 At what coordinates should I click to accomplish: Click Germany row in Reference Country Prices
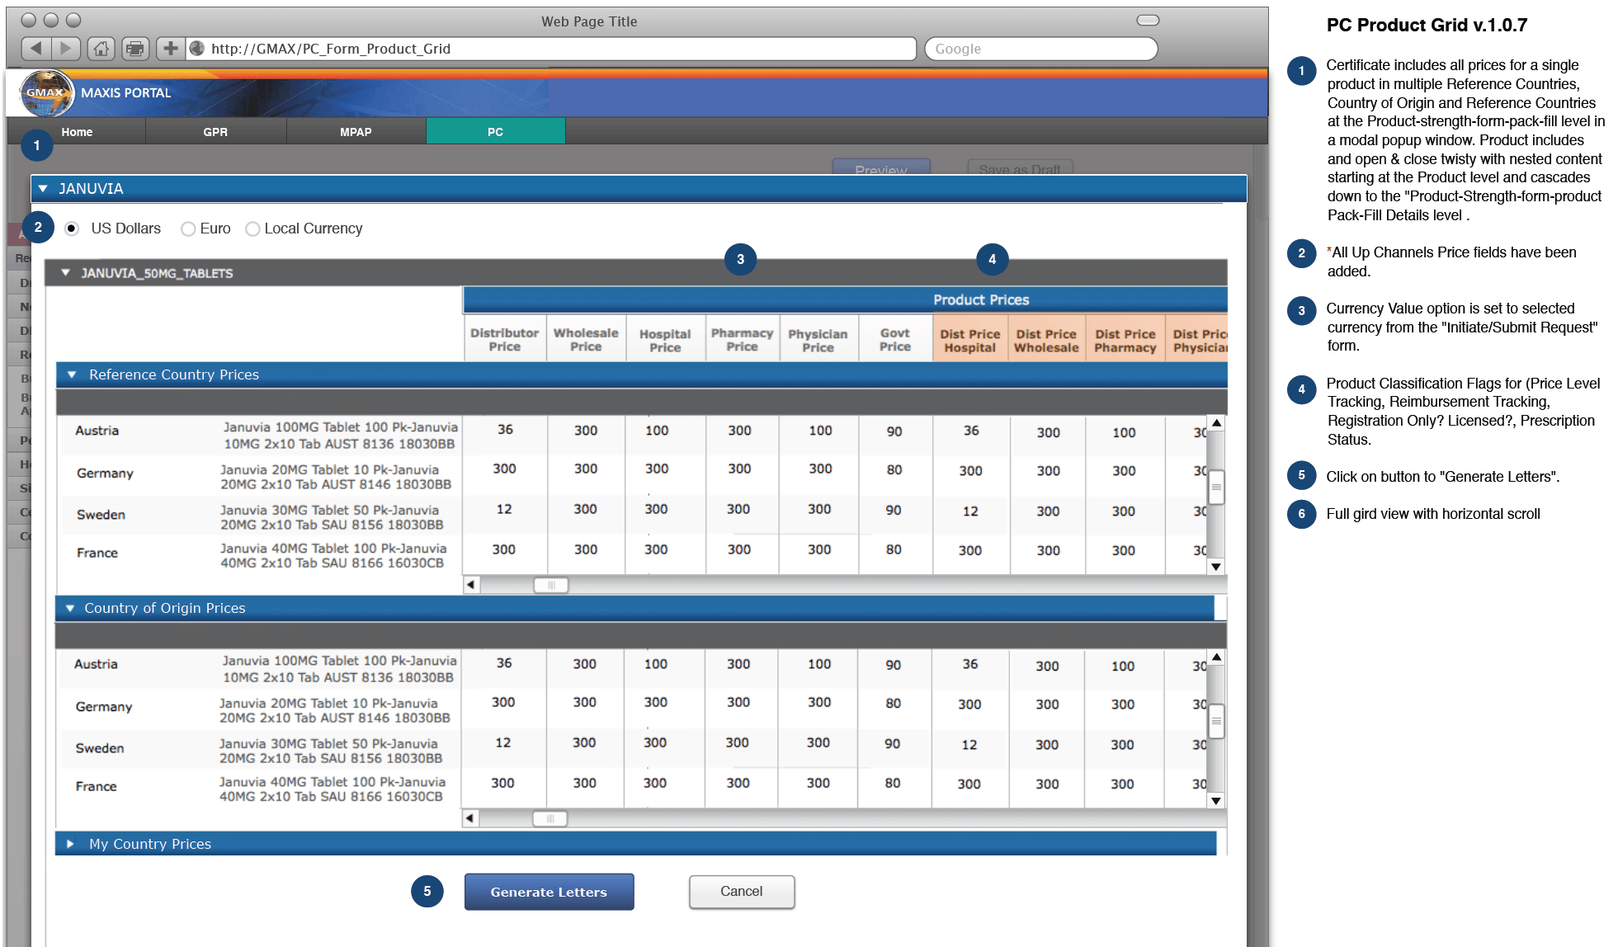pos(633,475)
